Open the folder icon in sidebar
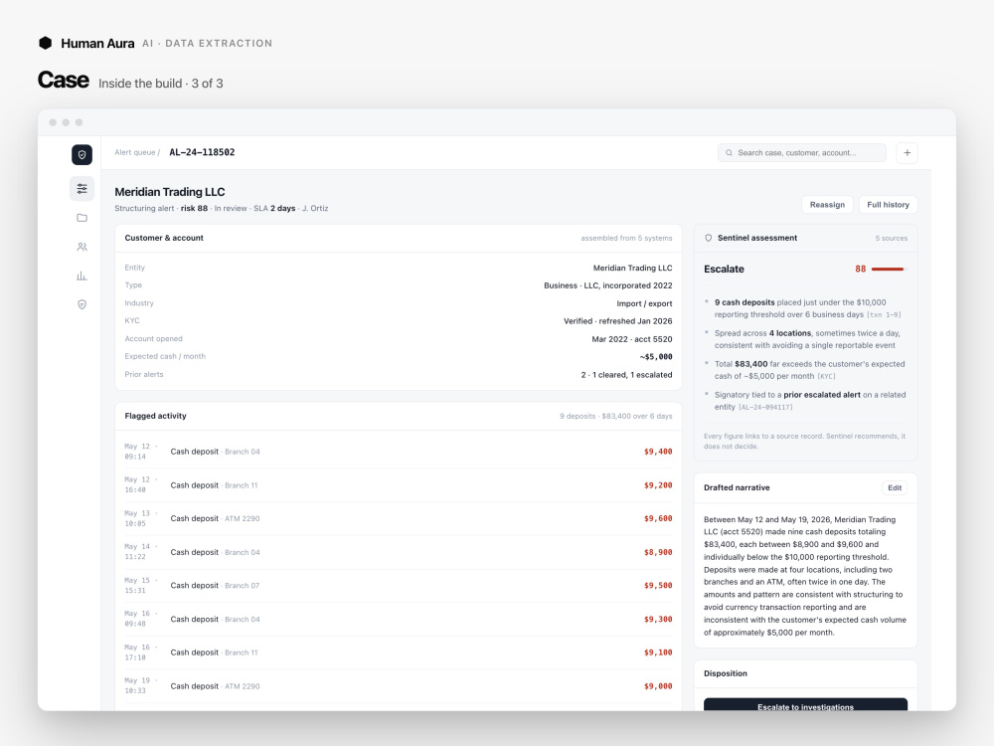Viewport: 994px width, 746px height. tap(82, 218)
